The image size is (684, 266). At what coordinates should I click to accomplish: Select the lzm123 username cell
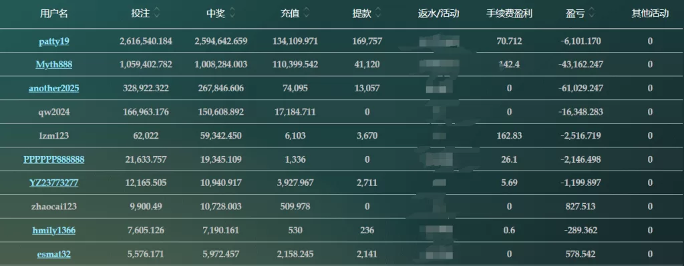click(x=54, y=136)
